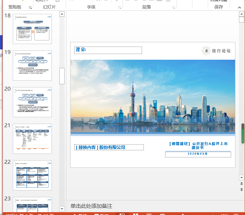Click the 剪贴板 group label
This screenshot has height=215, width=245.
coord(15,7)
